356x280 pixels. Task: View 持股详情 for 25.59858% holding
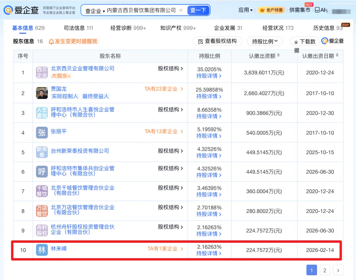[209, 96]
